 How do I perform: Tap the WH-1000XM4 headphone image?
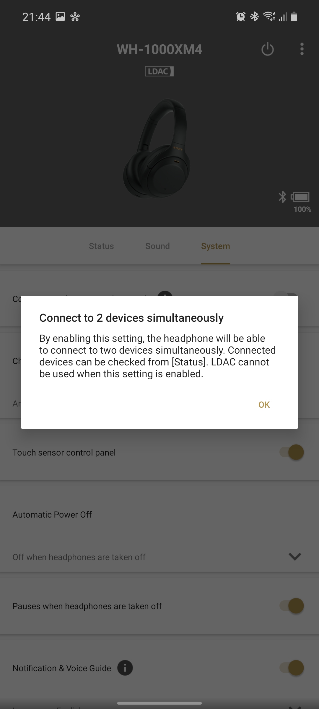(x=157, y=148)
